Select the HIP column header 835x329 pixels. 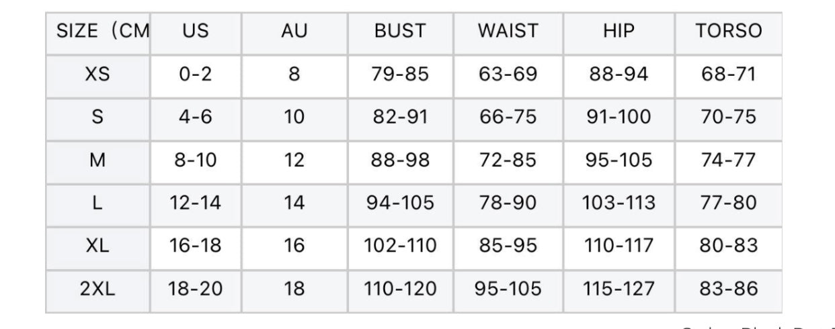click(x=619, y=31)
